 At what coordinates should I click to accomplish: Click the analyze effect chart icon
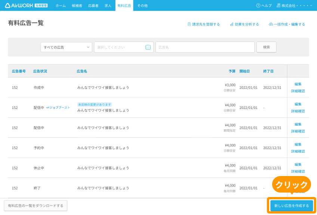point(232,24)
